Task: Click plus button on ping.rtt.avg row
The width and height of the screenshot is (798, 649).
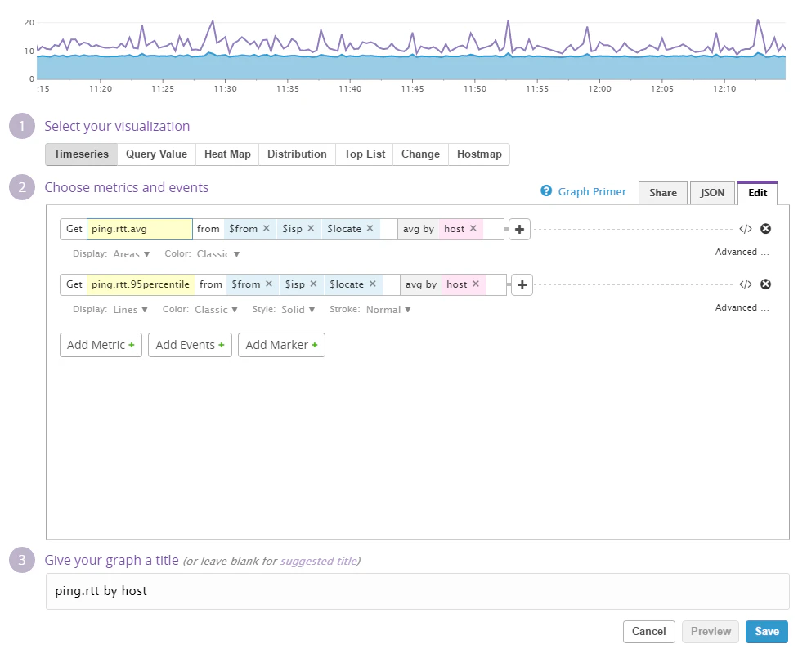Action: pyautogui.click(x=520, y=230)
